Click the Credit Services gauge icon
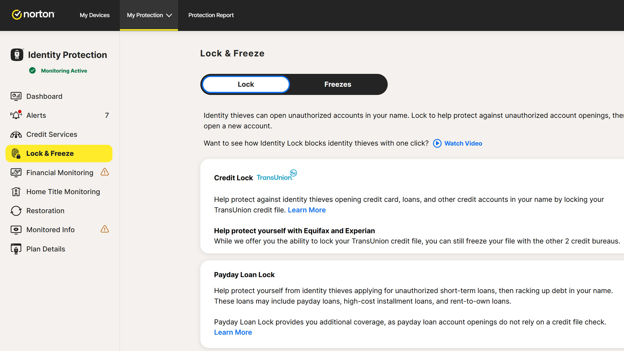 coord(16,134)
